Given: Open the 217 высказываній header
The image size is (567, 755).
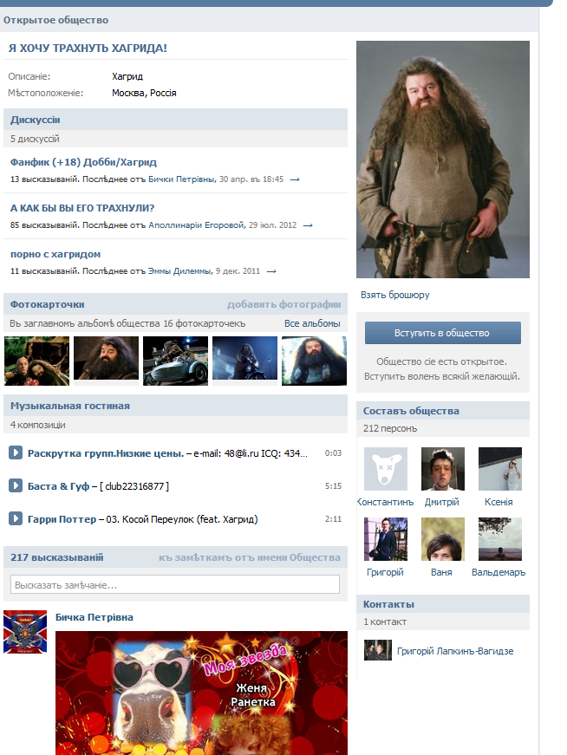Looking at the screenshot, I should click(57, 557).
